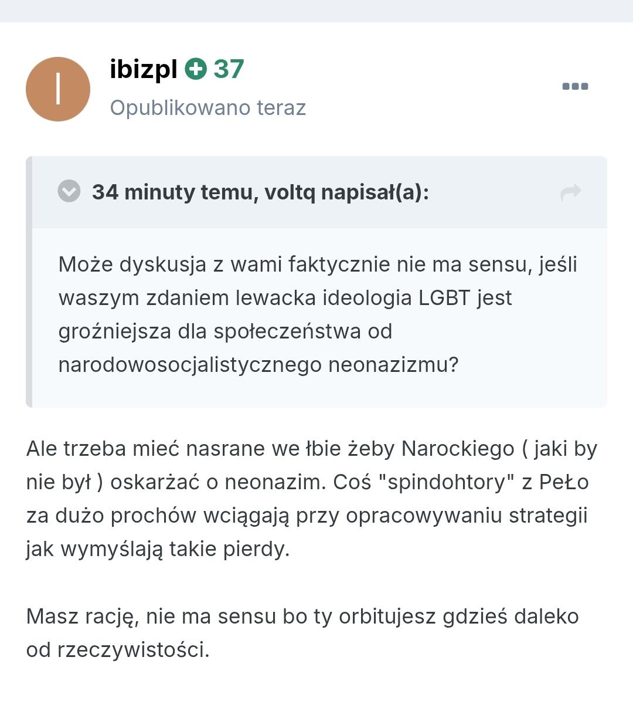Click the grey left border of quote block
Image resolution: width=633 pixels, height=701 pixels.
click(29, 282)
